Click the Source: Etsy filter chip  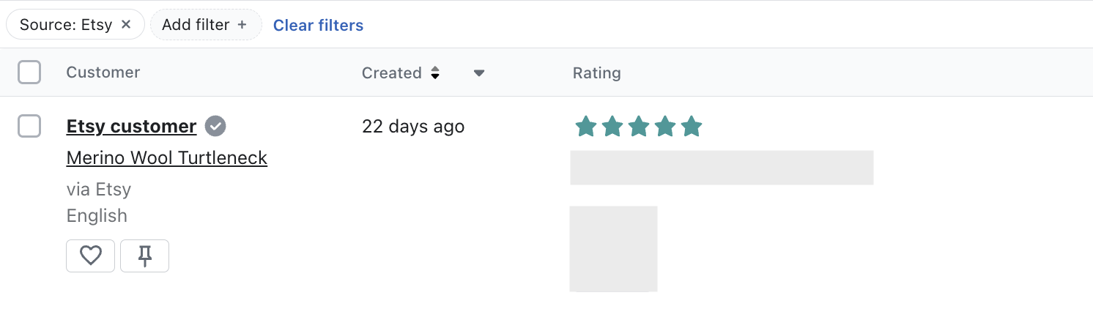tap(65, 25)
